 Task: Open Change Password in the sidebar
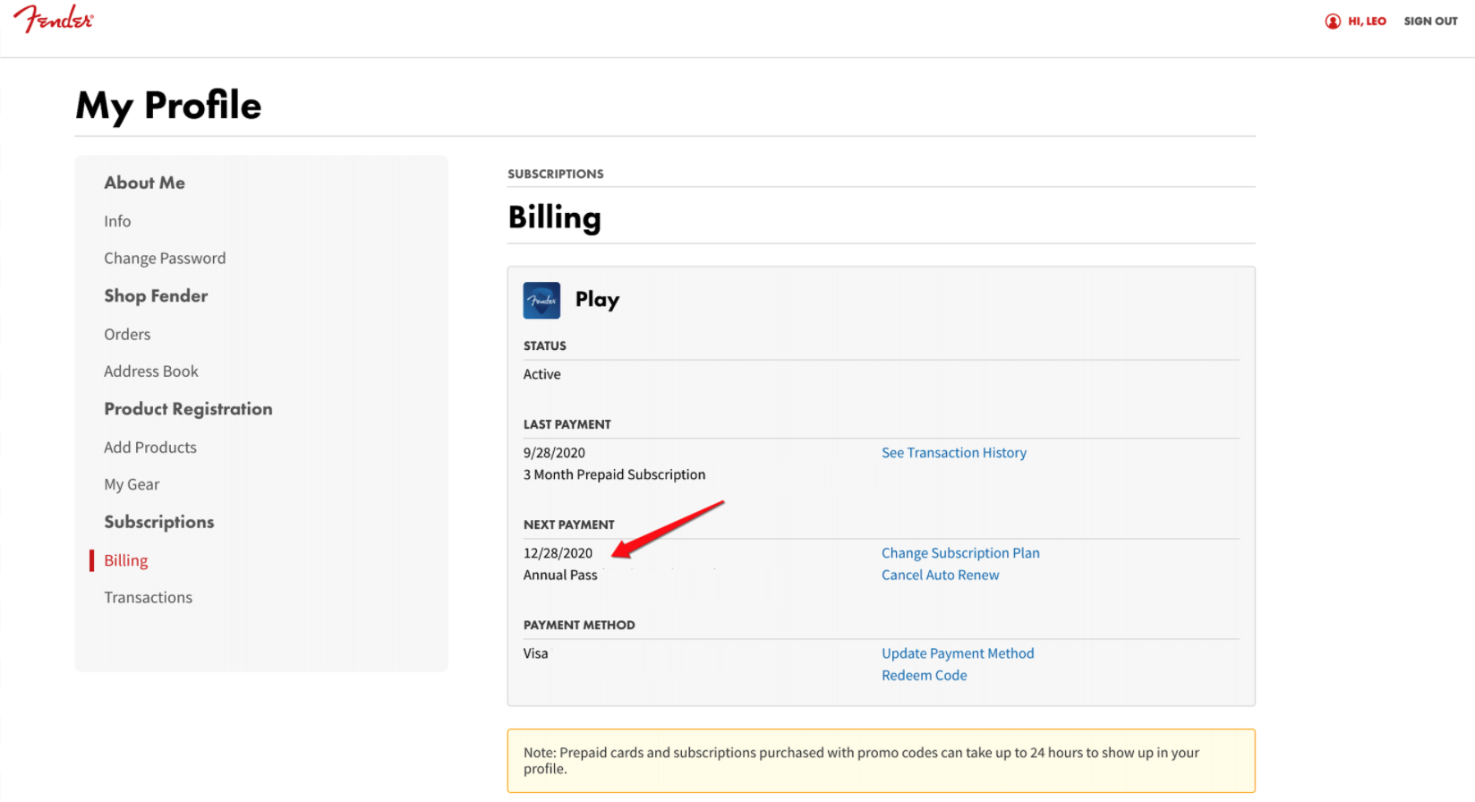(x=165, y=259)
